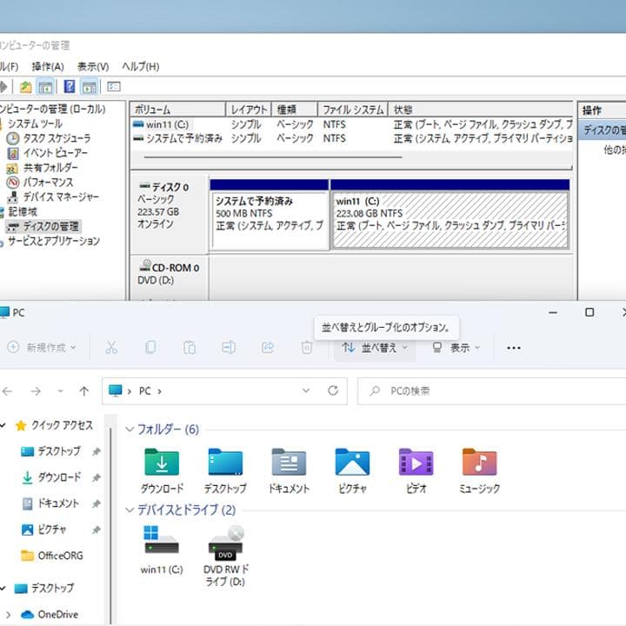626x626 pixels.
Task: Click the Show/Hide Action Pane toolbar icon
Action: coord(90,87)
